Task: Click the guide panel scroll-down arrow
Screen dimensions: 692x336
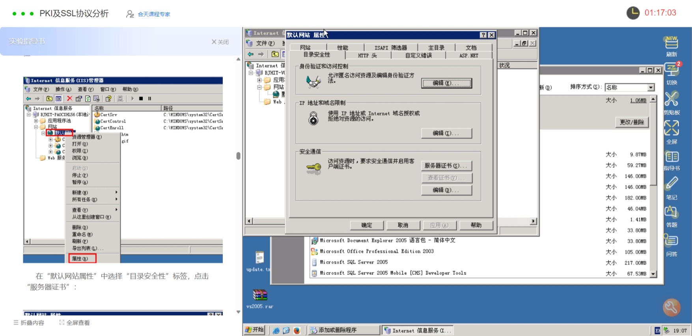Action: (x=238, y=312)
